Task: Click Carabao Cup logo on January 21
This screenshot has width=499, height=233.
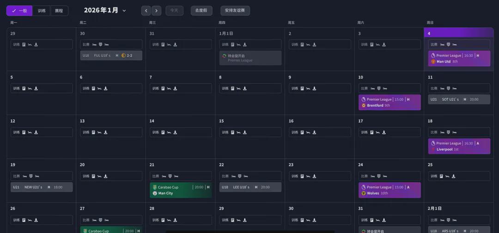Action: [155, 187]
